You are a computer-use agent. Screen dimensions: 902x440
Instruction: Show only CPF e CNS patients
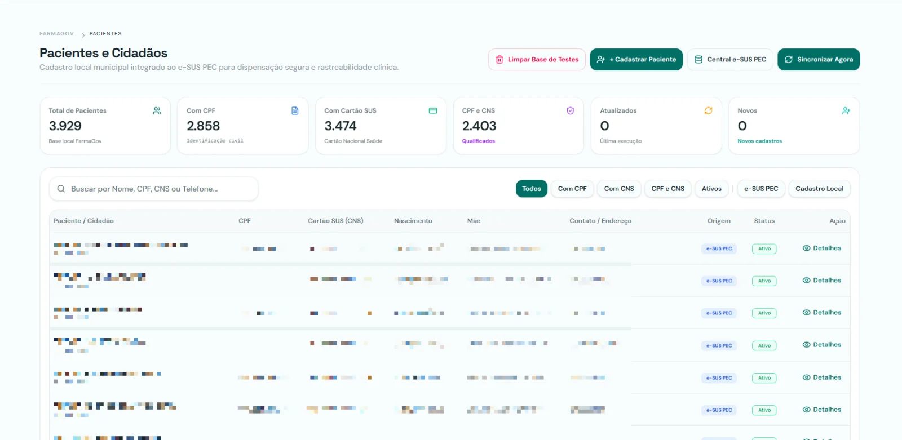tap(668, 189)
